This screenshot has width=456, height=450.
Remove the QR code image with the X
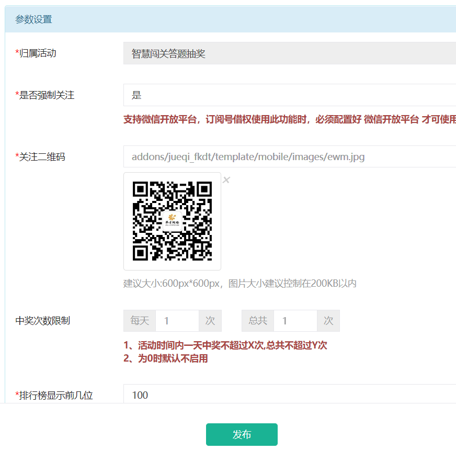pos(226,180)
